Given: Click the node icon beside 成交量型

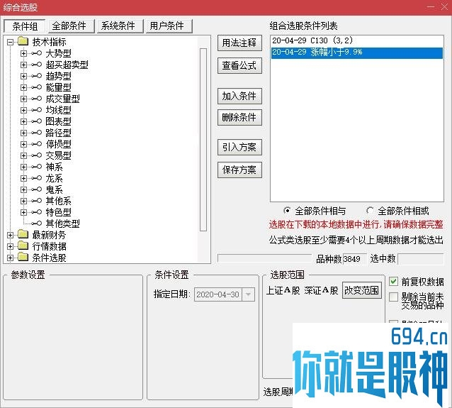Looking at the screenshot, I should [x=36, y=99].
